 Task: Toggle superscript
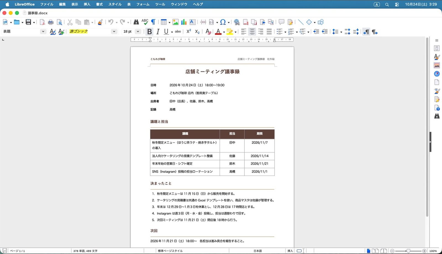(189, 31)
